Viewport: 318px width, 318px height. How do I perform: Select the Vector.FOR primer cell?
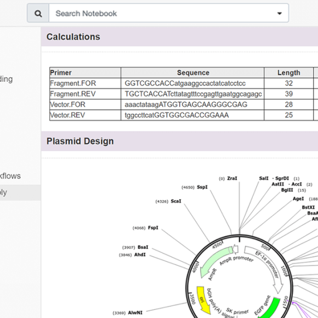(x=85, y=104)
